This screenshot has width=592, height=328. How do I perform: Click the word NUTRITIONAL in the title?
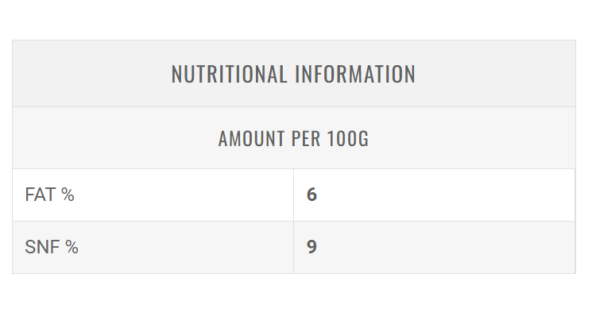(229, 74)
